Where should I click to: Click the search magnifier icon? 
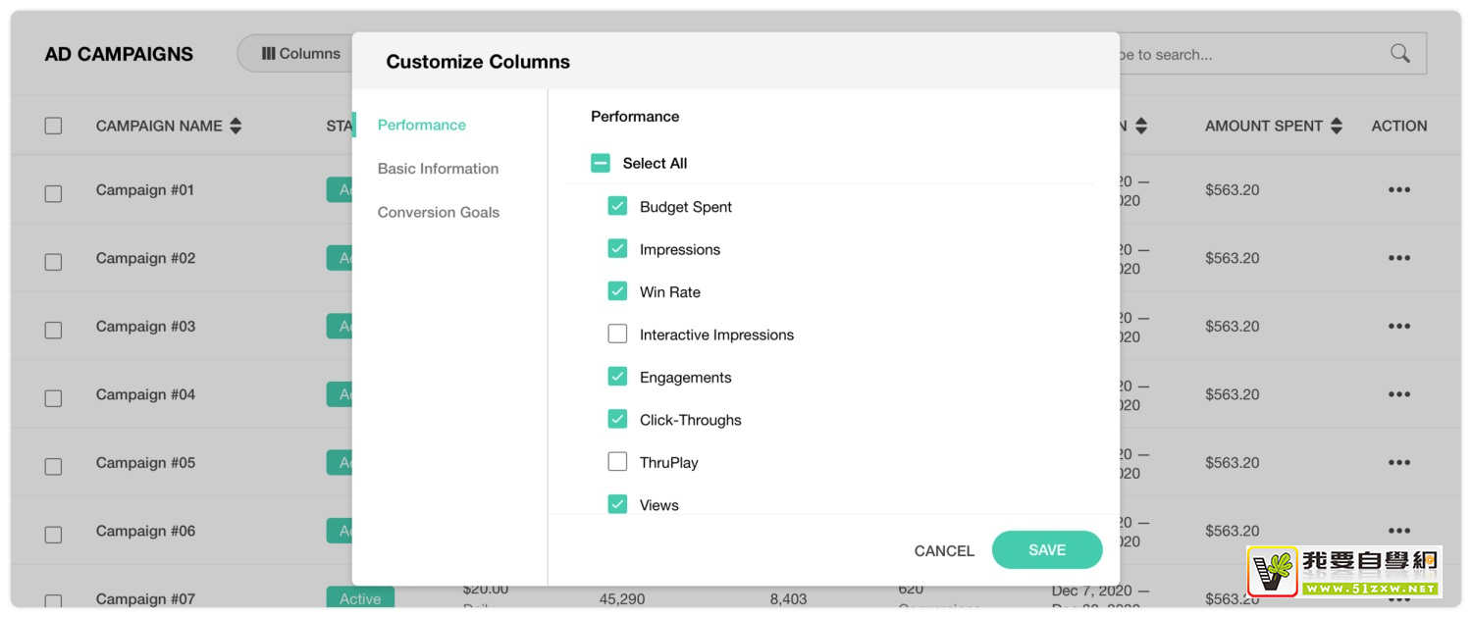[1399, 54]
